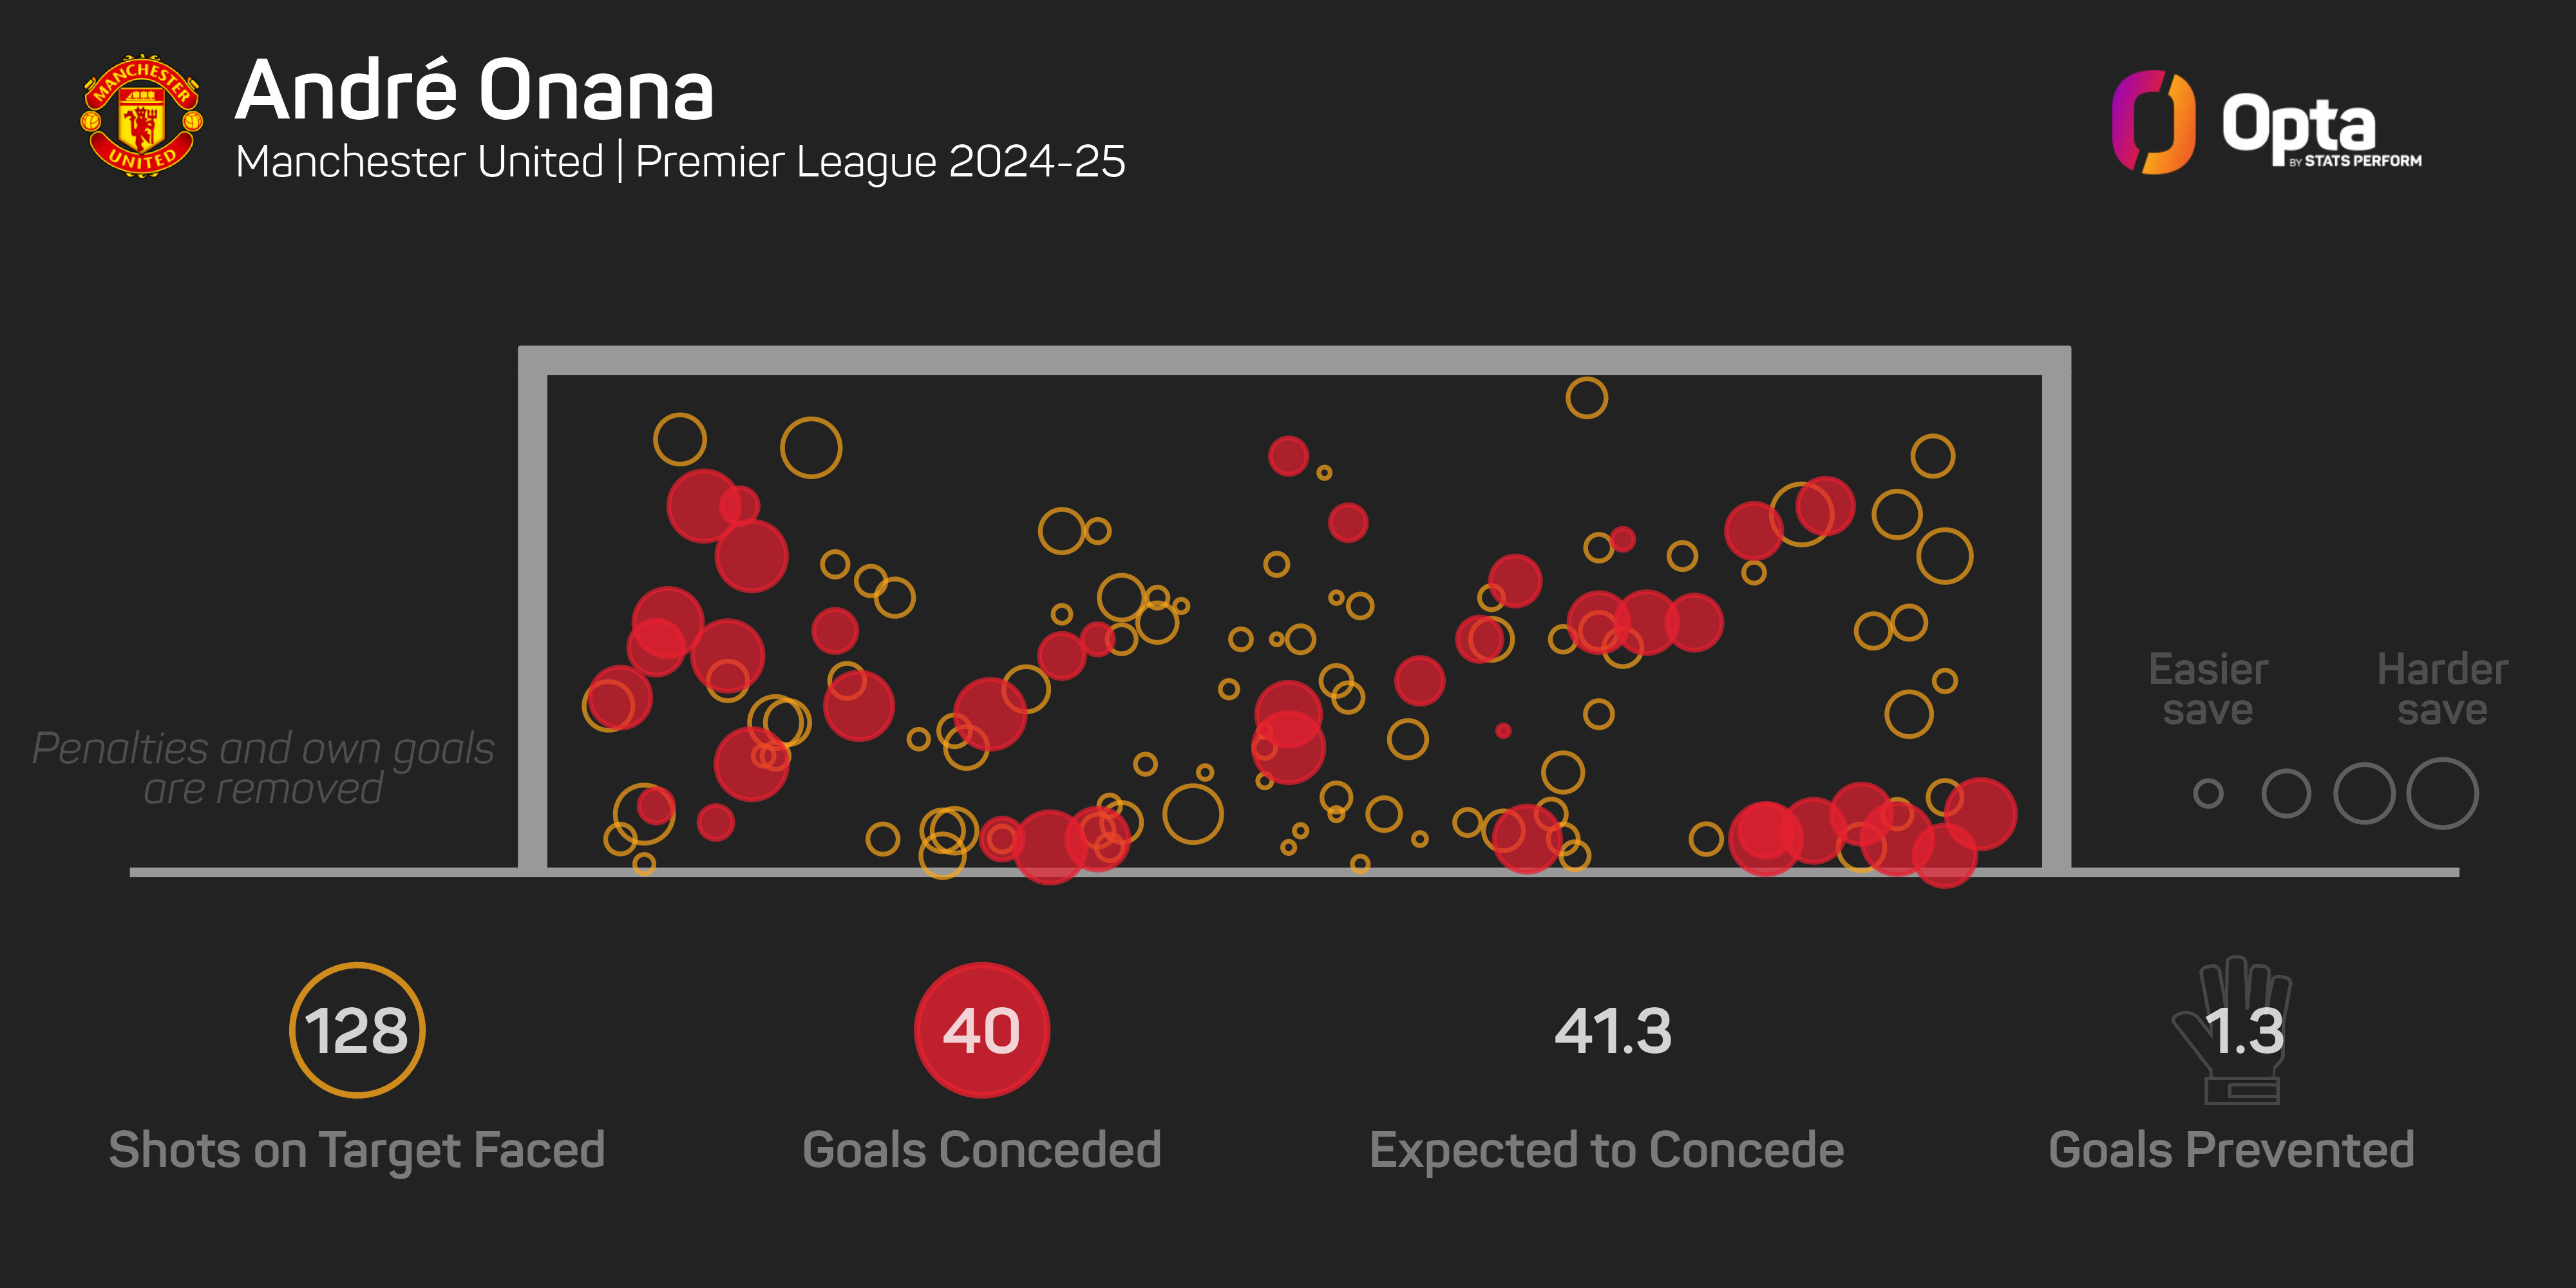Image resolution: width=2576 pixels, height=1288 pixels.
Task: Click the third legend circle in size scale
Action: 2364,794
